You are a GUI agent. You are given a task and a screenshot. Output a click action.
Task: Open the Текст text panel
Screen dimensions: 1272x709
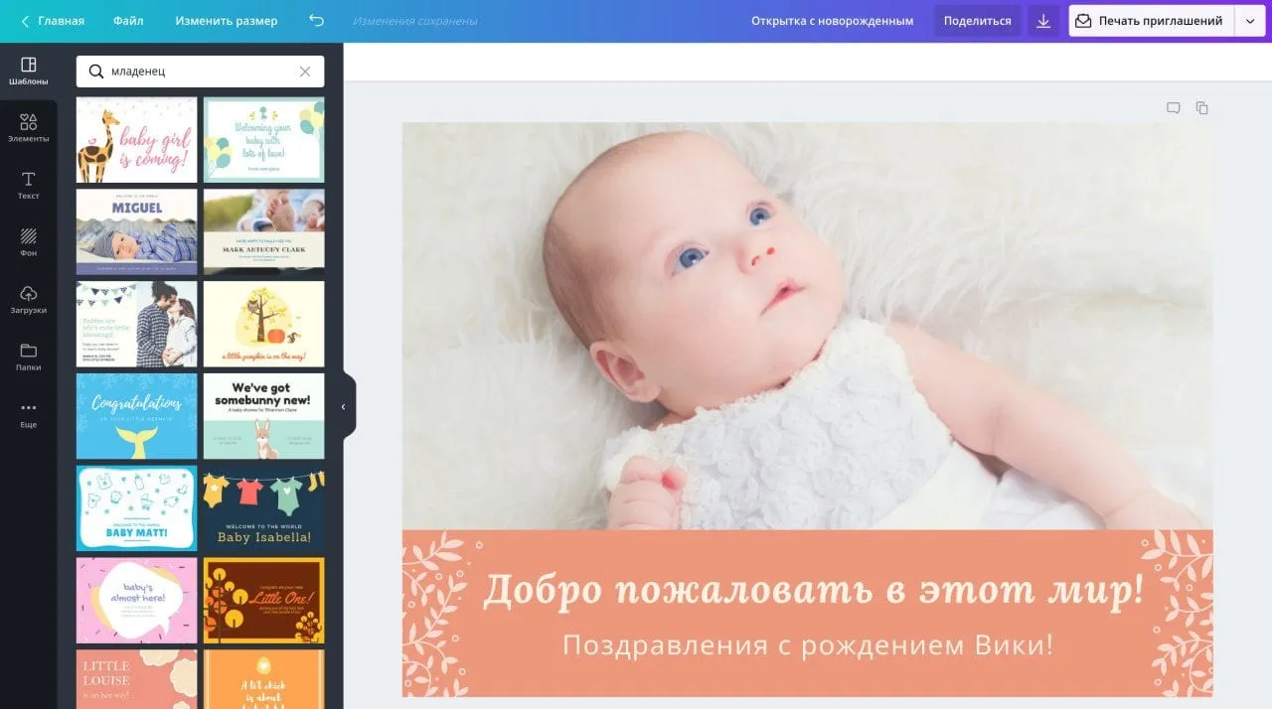(x=28, y=186)
